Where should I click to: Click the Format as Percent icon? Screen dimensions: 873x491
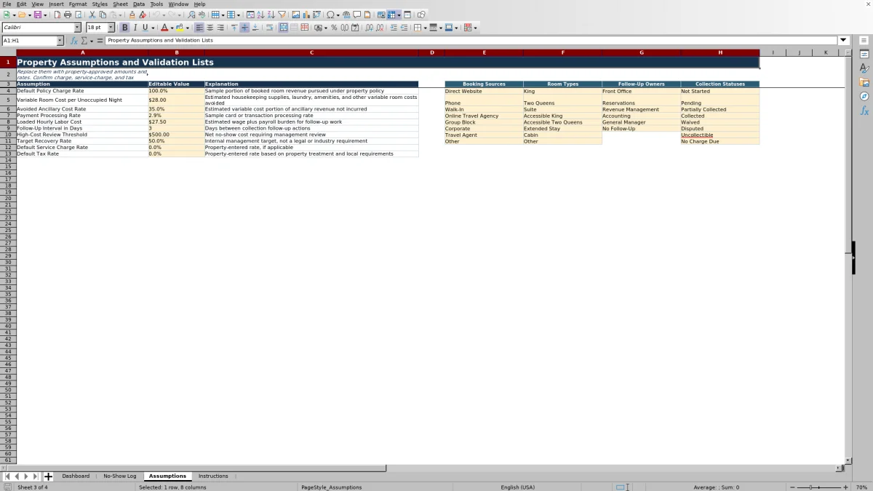[x=334, y=28]
